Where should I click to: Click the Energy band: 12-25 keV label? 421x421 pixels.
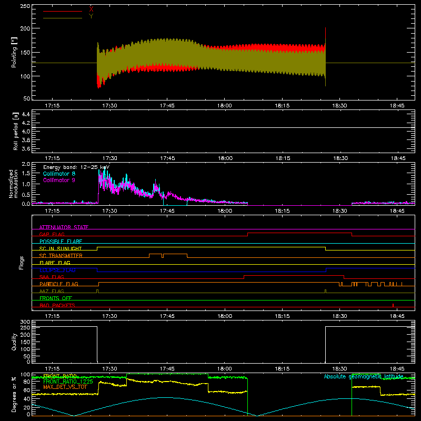click(x=76, y=167)
